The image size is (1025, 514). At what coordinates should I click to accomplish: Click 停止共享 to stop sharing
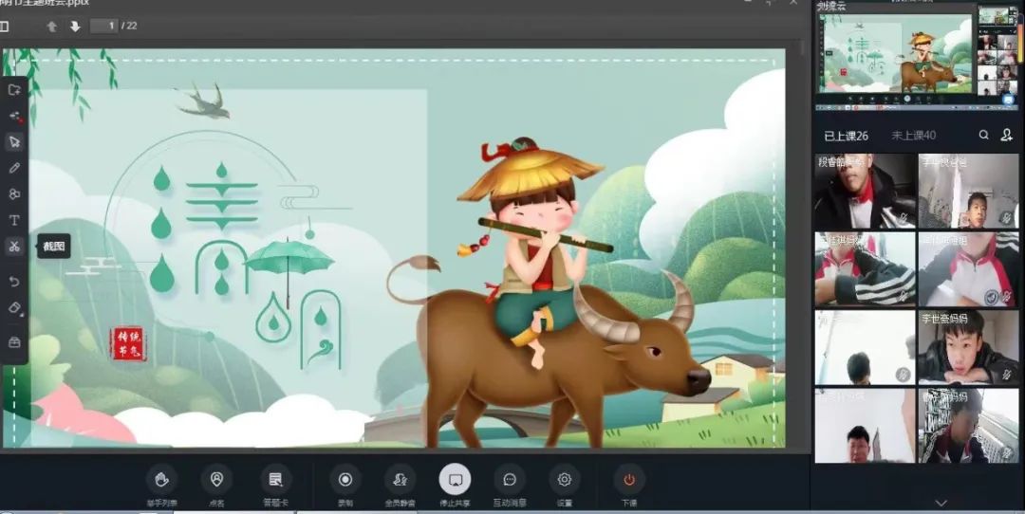455,480
